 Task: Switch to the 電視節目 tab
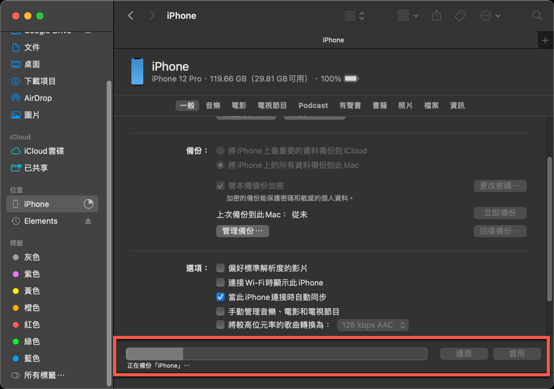pyautogui.click(x=272, y=106)
